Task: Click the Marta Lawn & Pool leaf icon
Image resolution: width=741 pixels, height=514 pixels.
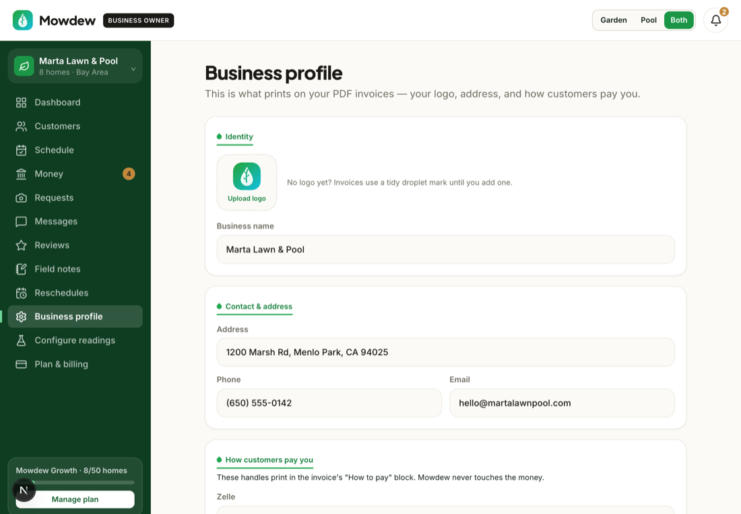Action: click(24, 66)
